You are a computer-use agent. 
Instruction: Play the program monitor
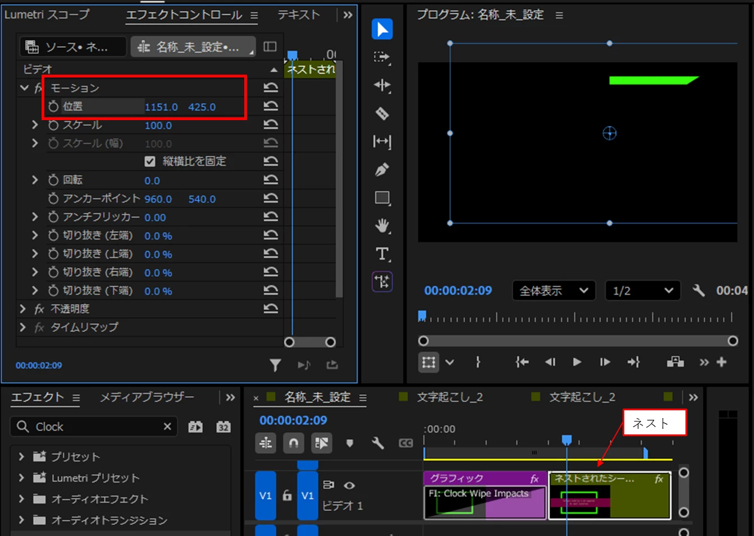pyautogui.click(x=577, y=362)
